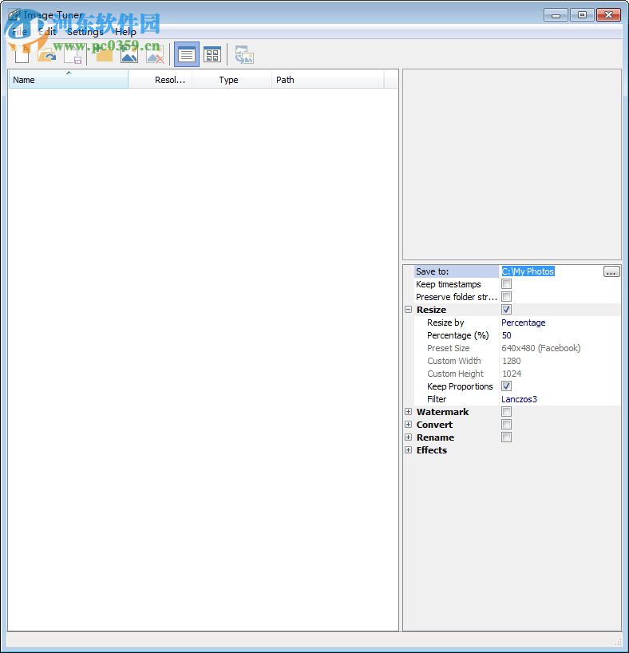Uncheck the Resize task checkbox
The height and width of the screenshot is (653, 629).
507,310
